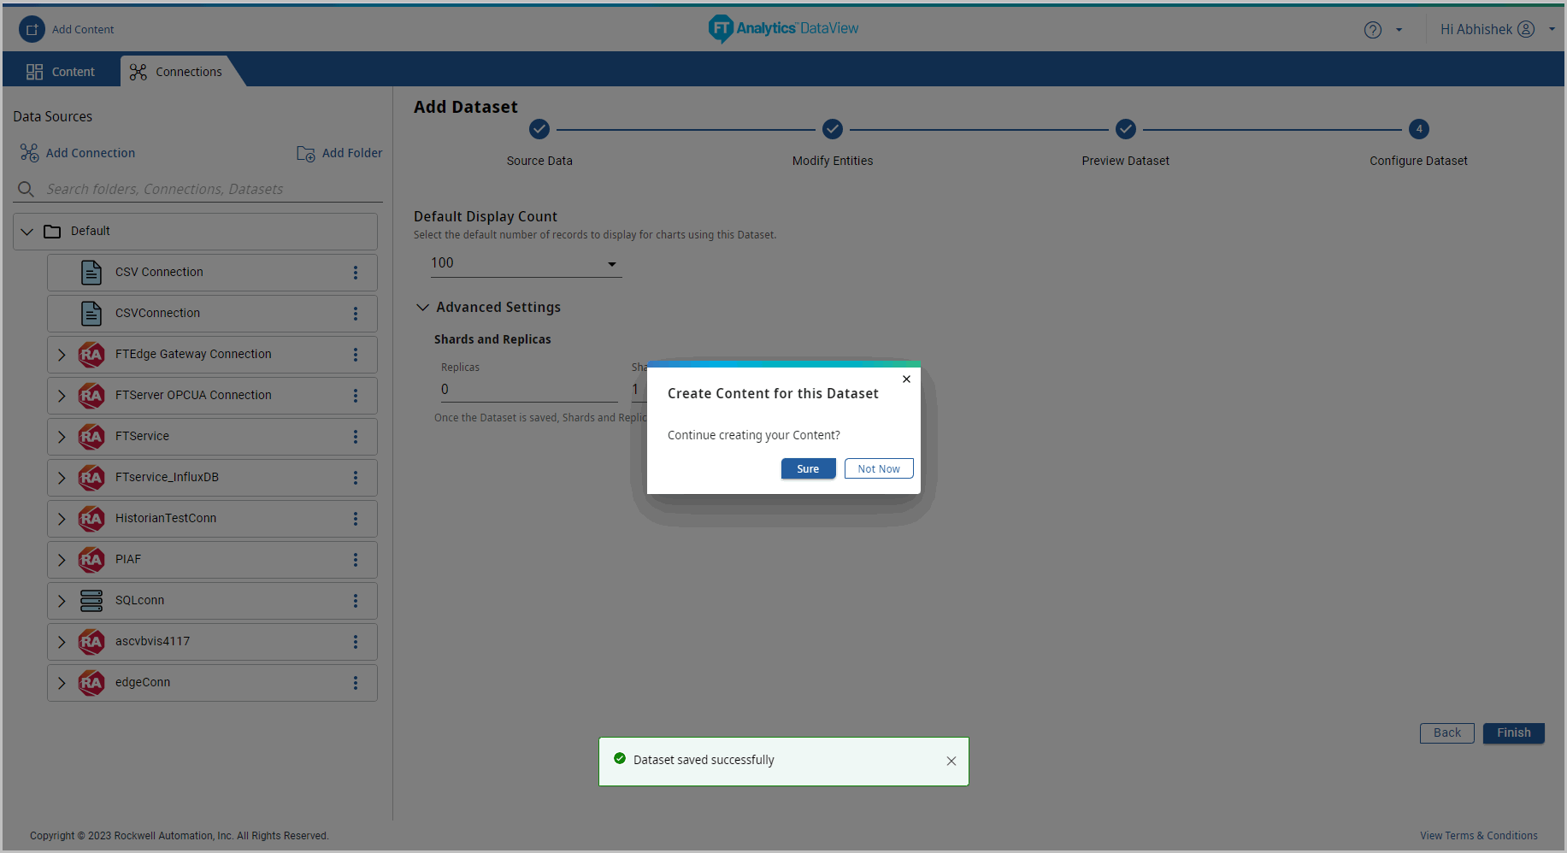Dismiss the Dataset saved successfully notification
The height and width of the screenshot is (853, 1567).
pos(951,761)
